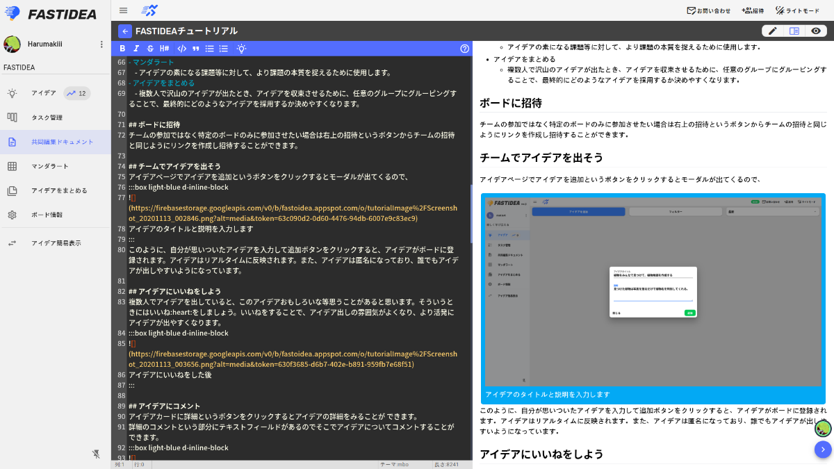Toggle アイデア簡易表示 in the sidebar
Screen dimensions: 834x469
pyautogui.click(x=56, y=243)
